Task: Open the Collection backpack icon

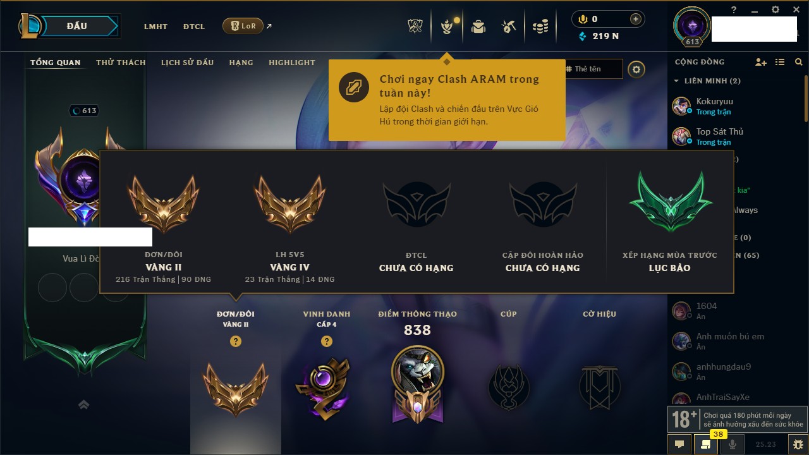Action: click(478, 27)
